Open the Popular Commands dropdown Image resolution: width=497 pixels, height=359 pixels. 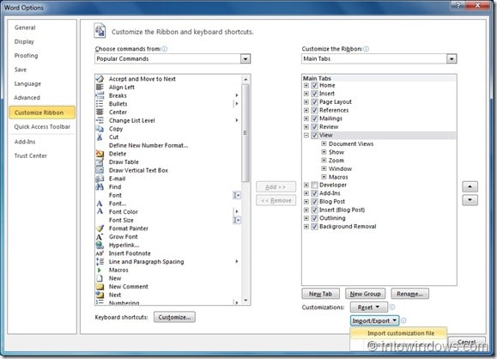pyautogui.click(x=245, y=58)
